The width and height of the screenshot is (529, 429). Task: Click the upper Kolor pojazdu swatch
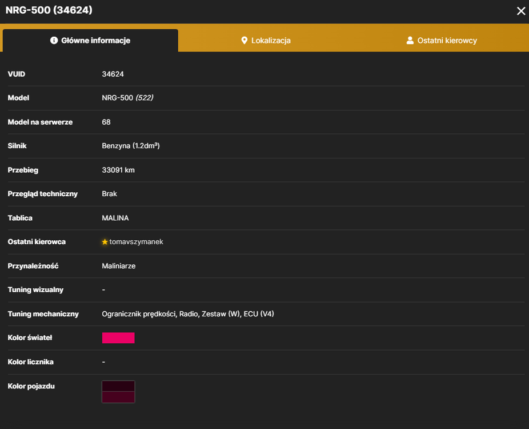[118, 386]
